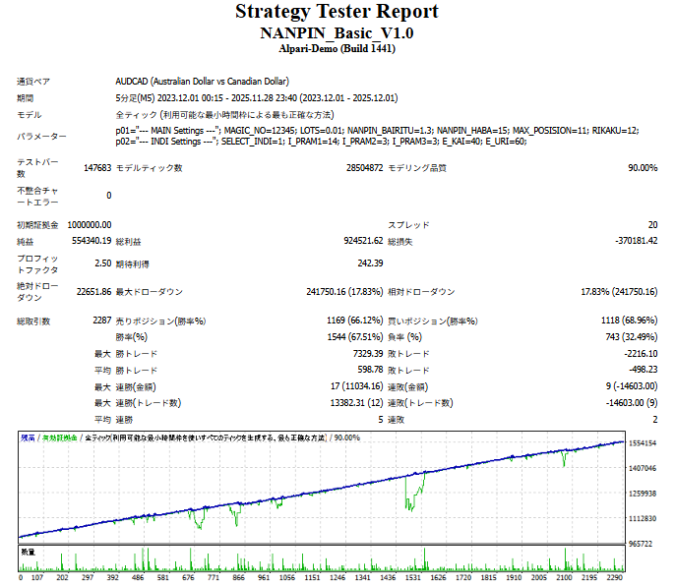Click the profit factor 2.50 value
The height and width of the screenshot is (584, 675).
click(x=102, y=263)
